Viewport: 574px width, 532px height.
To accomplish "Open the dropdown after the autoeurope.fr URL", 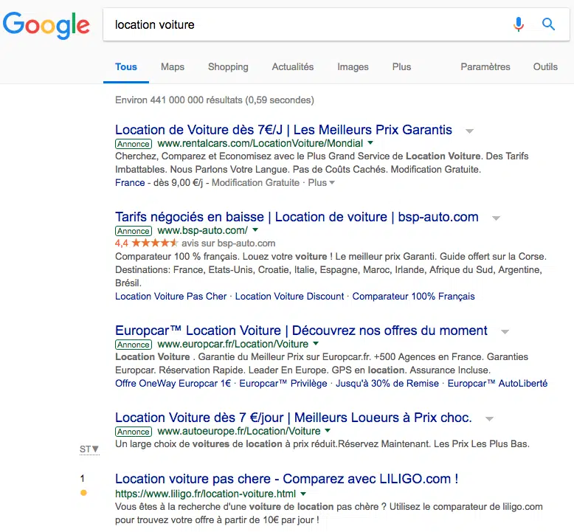I will 328,431.
